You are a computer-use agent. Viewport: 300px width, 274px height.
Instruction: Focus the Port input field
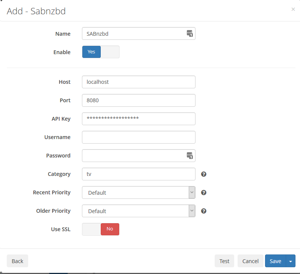pyautogui.click(x=138, y=100)
